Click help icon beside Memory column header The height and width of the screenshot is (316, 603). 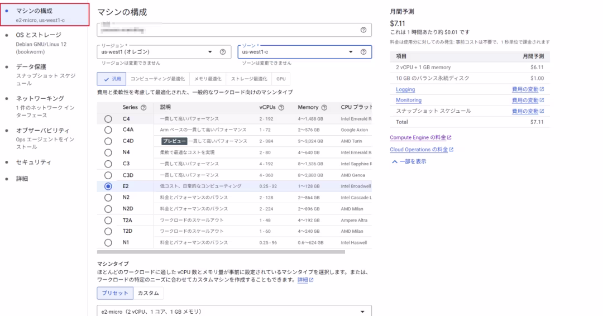pos(324,108)
